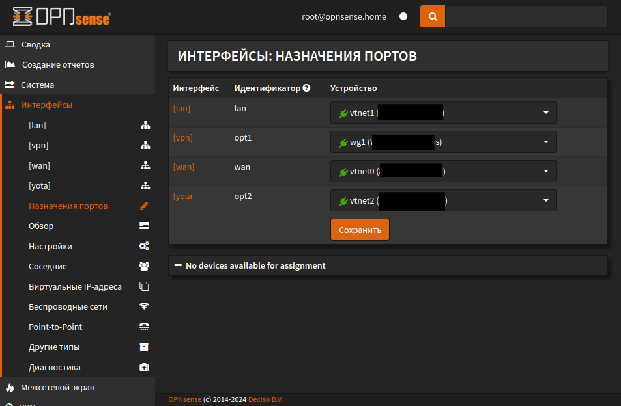621x406 pixels.
Task: Click help icon next to Идентификатор
Action: point(306,88)
